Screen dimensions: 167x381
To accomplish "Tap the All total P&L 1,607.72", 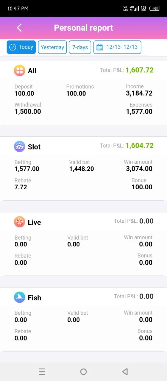I will pyautogui.click(x=139, y=70).
